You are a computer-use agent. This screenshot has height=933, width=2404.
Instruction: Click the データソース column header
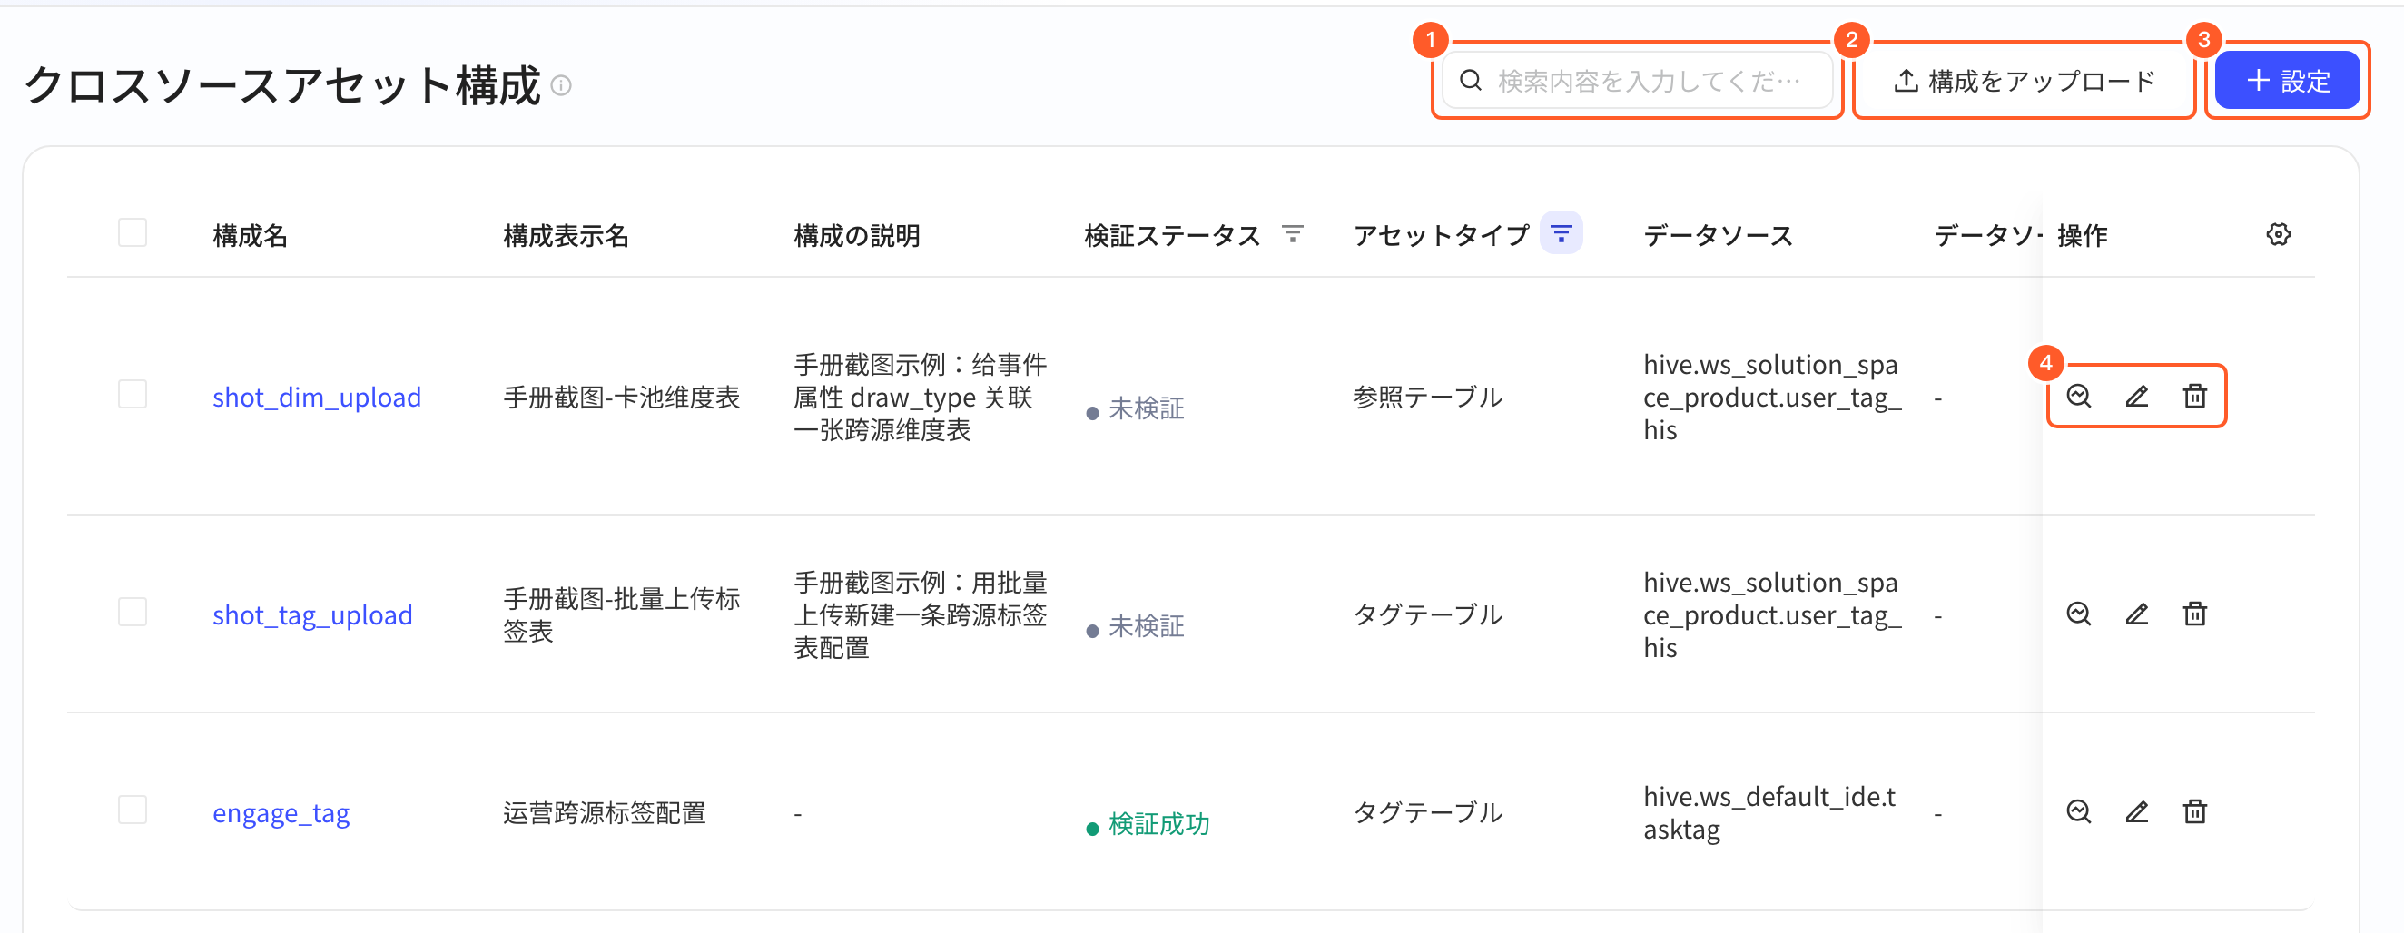(x=1718, y=235)
